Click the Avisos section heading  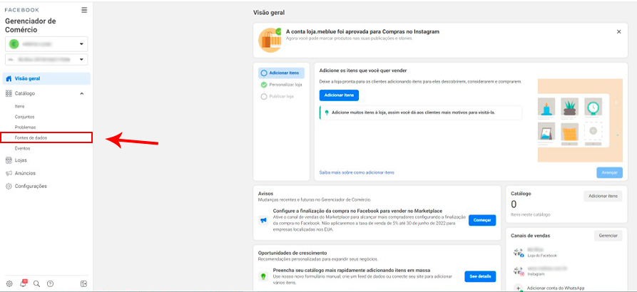[x=265, y=194]
